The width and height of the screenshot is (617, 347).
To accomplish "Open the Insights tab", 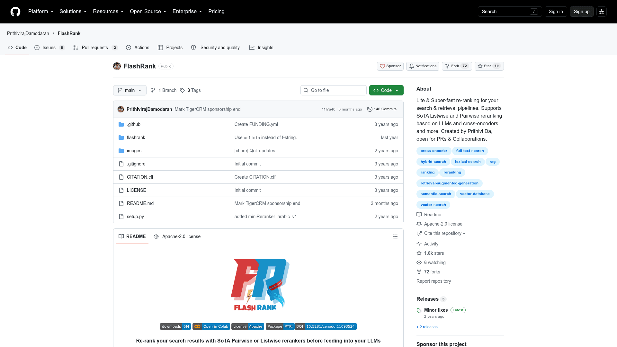I will 261,48.
